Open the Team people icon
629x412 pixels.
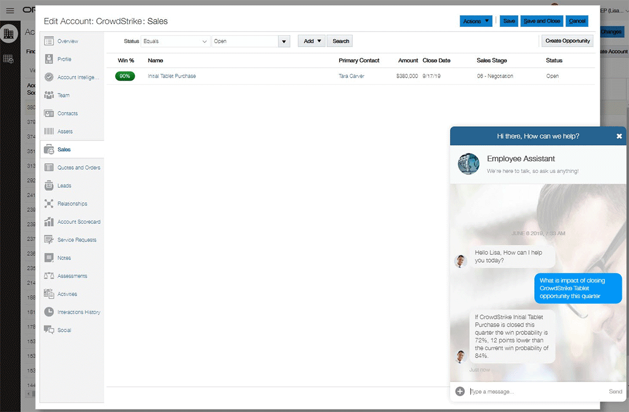(x=49, y=95)
